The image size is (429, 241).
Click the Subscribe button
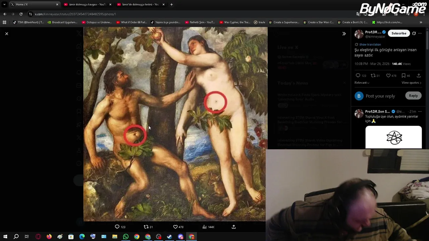[399, 33]
